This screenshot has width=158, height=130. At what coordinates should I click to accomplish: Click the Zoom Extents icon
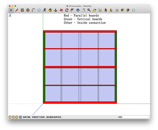pos(95,10)
